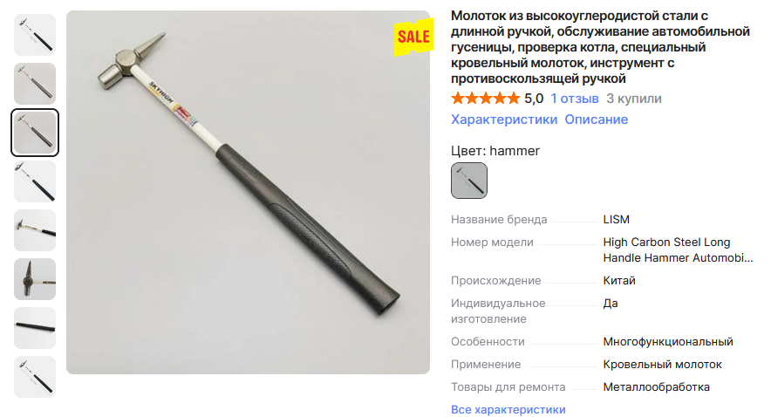The width and height of the screenshot is (771, 417).
Task: Jump to Характеристики section
Action: coord(504,120)
